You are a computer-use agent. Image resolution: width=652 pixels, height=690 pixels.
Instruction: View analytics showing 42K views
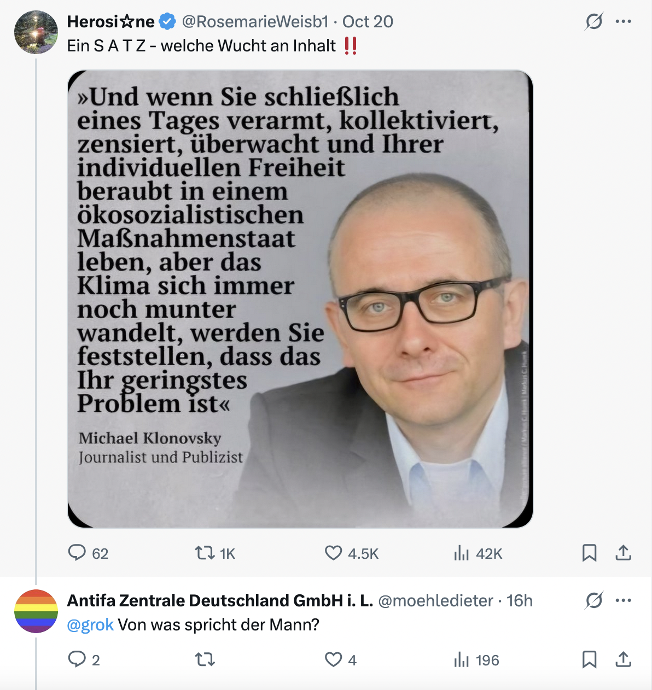(x=462, y=553)
